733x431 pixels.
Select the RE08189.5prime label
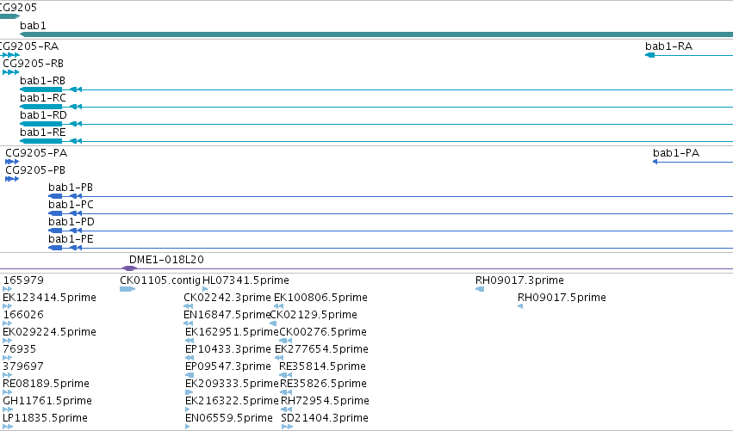(47, 385)
